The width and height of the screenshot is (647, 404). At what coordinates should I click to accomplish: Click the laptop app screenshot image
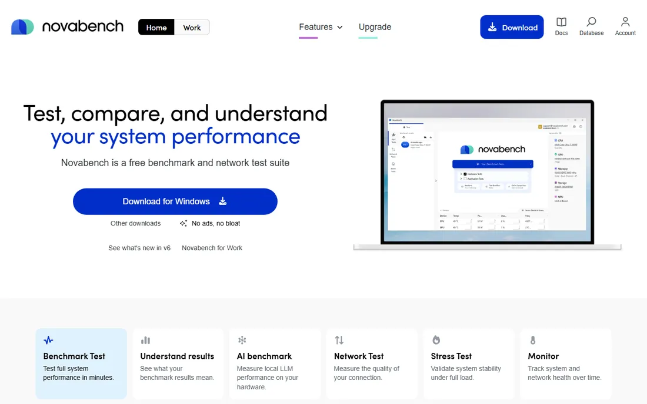(488, 174)
